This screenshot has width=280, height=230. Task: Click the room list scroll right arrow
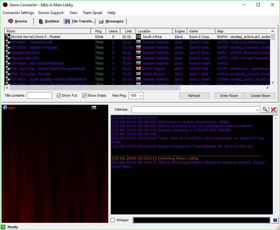pyautogui.click(x=267, y=88)
